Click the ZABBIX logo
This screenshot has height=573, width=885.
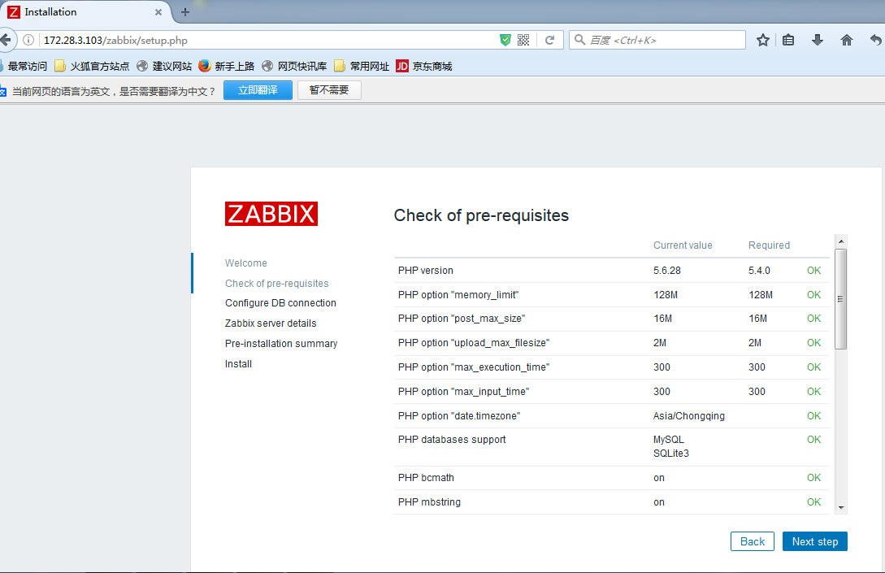pyautogui.click(x=271, y=214)
